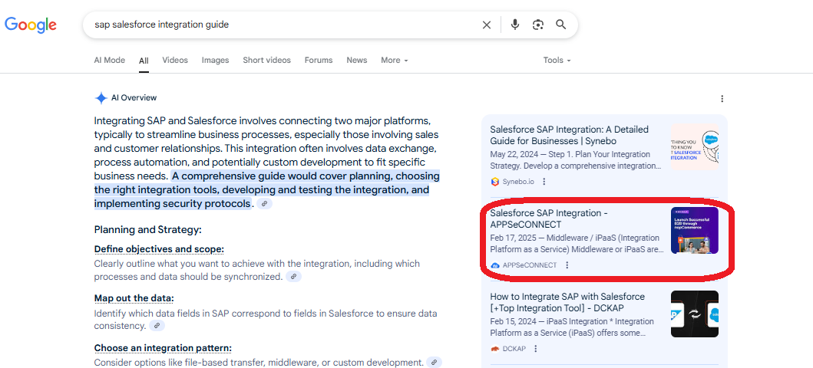Click the DCKAP article thumbnail image

point(694,314)
